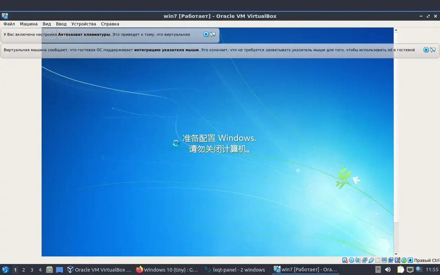
Task: Click the audio status indicator icon
Action: [x=358, y=260]
